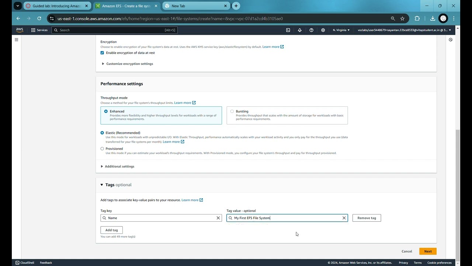Open the N. Virginia region dropdown
The width and height of the screenshot is (472, 266).
tap(341, 30)
